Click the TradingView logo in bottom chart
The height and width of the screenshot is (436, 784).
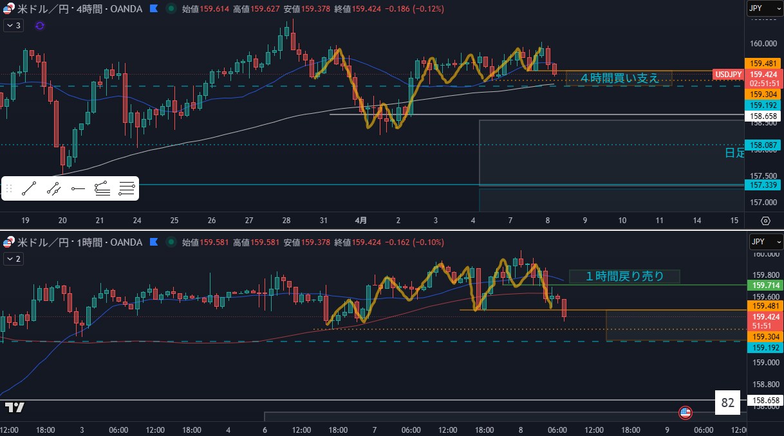tap(14, 407)
